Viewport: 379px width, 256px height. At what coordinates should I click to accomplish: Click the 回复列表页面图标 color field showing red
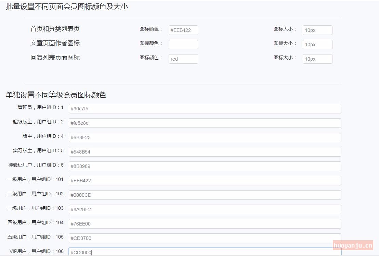183,59
